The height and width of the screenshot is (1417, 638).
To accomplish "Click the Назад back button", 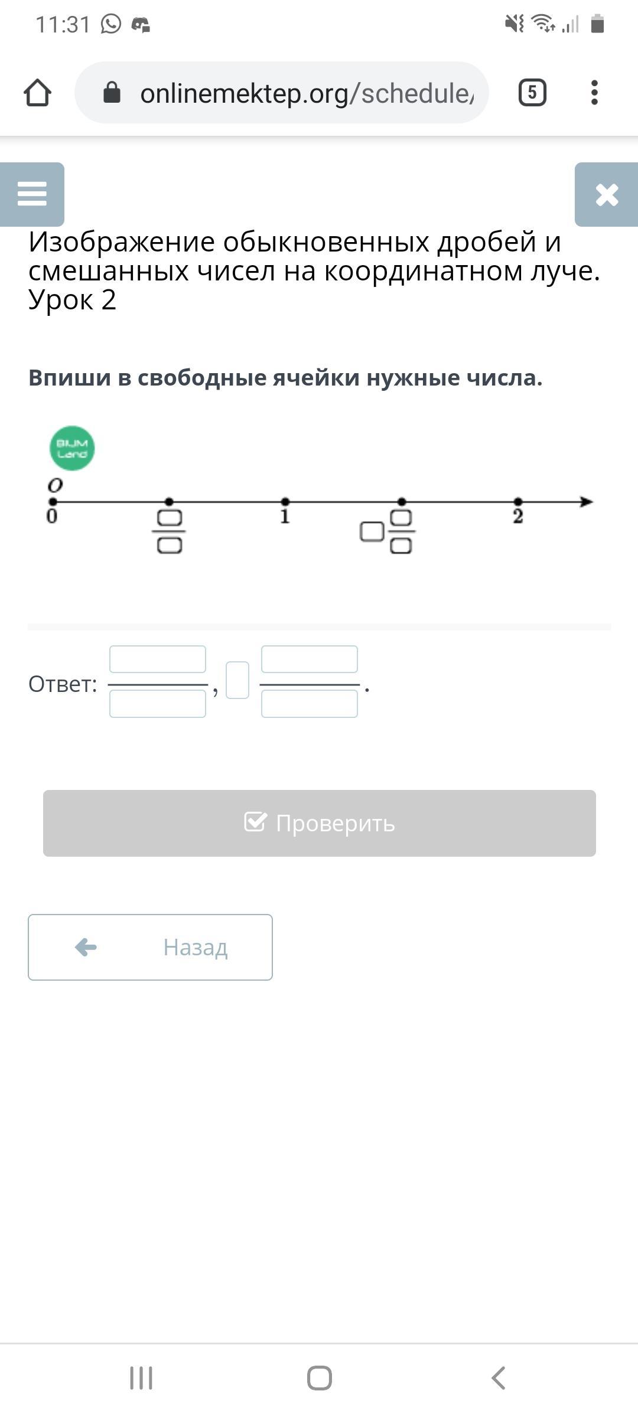I will tap(150, 947).
